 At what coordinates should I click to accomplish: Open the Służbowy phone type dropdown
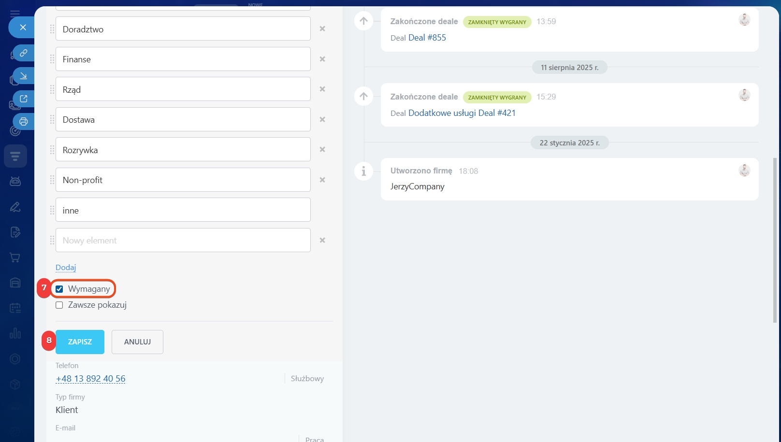(307, 379)
